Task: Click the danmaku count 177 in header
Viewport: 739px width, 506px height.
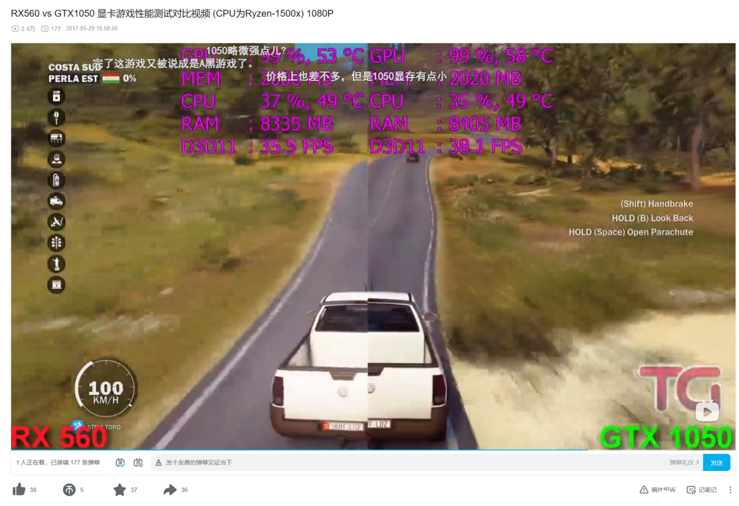Action: [50, 28]
